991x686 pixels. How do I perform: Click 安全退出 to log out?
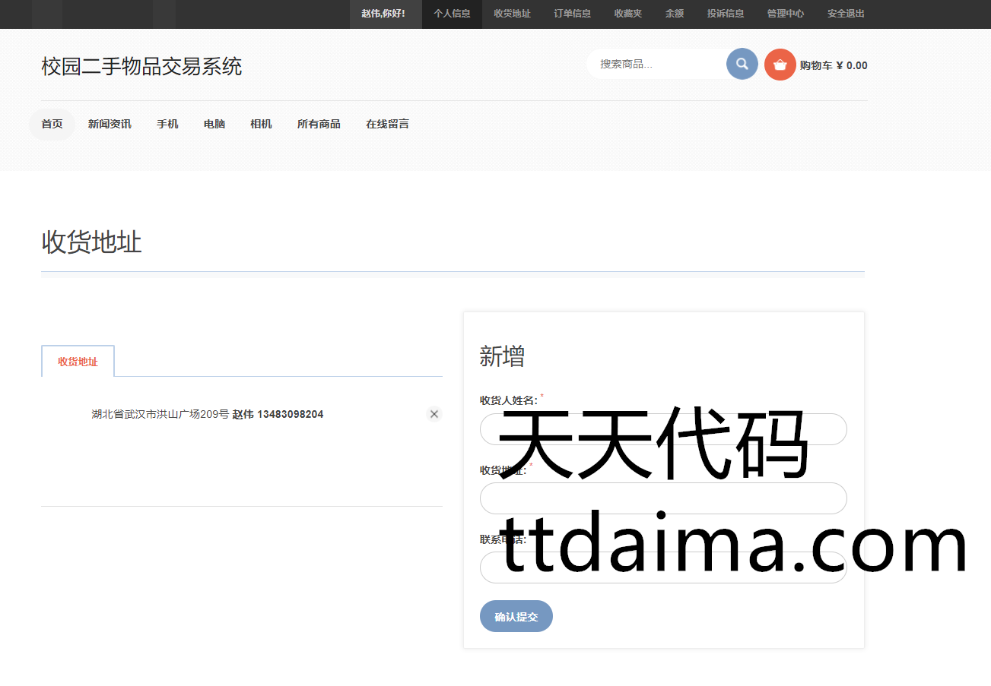pos(846,14)
